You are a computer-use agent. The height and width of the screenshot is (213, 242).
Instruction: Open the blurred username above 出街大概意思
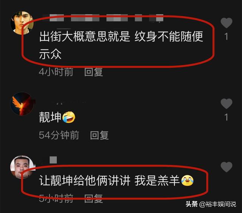click(107, 18)
